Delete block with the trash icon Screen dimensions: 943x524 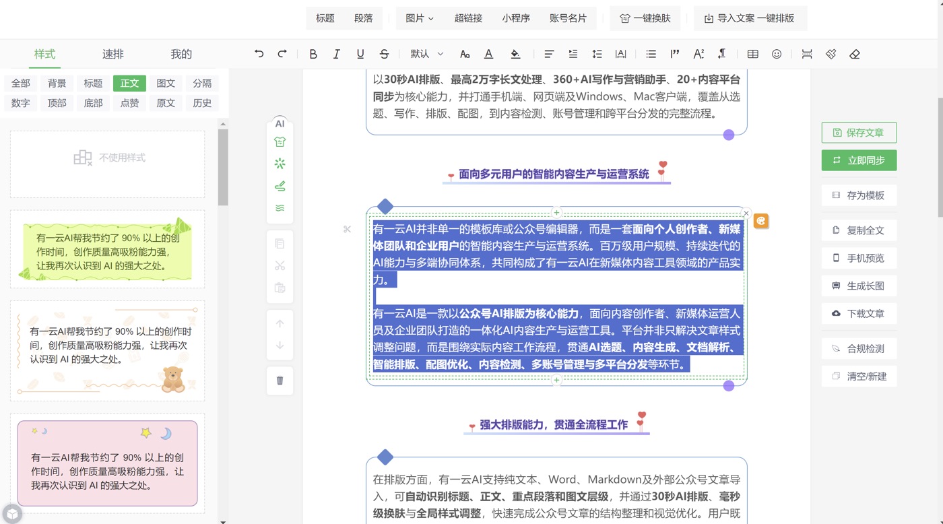click(x=280, y=381)
